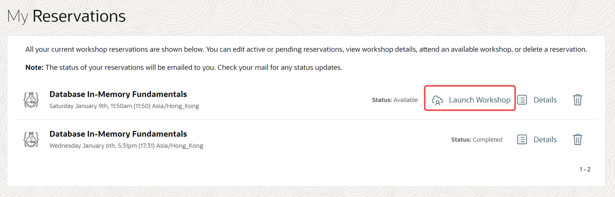Click the flask icon for the Completed workshop
Image resolution: width=615 pixels, height=197 pixels.
[31, 139]
